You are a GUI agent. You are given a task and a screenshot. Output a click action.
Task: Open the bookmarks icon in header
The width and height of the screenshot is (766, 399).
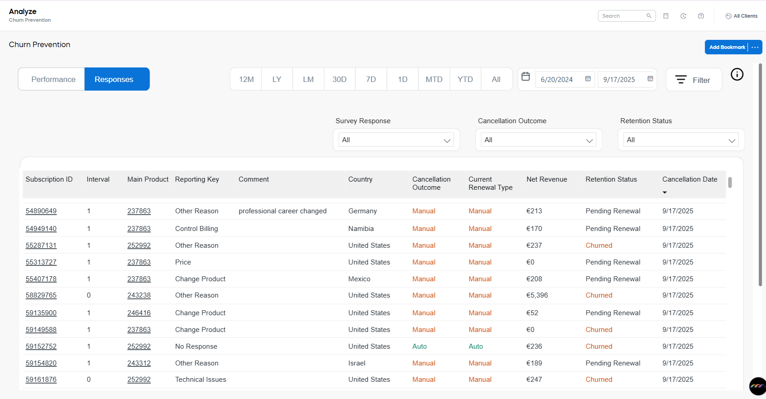(x=666, y=16)
